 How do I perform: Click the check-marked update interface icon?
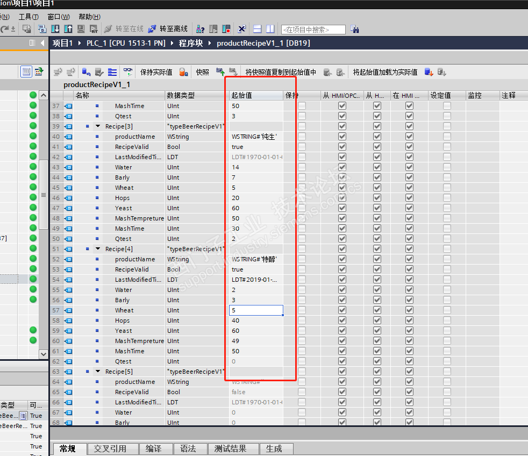point(99,72)
